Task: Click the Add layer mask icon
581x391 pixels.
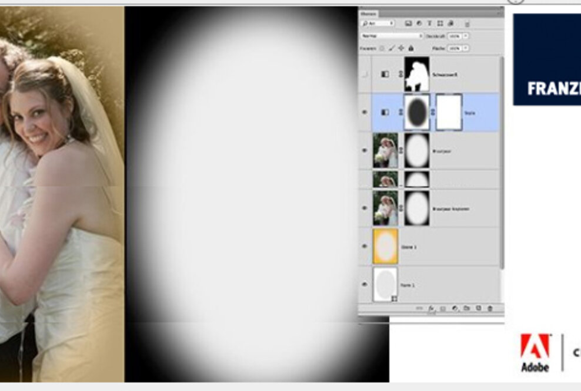Action: pyautogui.click(x=443, y=308)
